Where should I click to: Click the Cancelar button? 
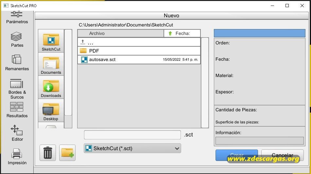283,155
